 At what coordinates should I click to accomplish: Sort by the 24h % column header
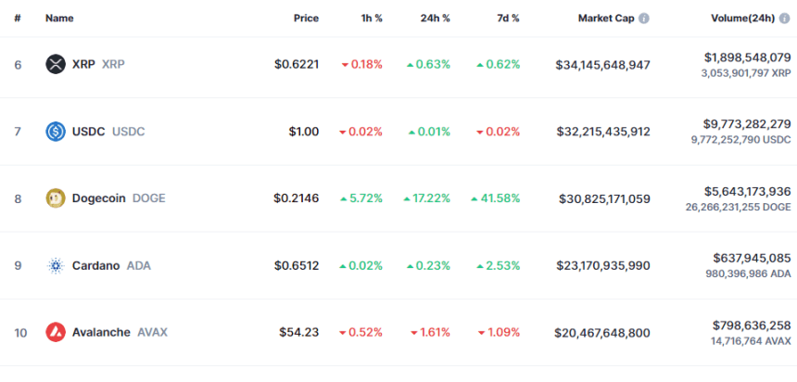tap(435, 19)
